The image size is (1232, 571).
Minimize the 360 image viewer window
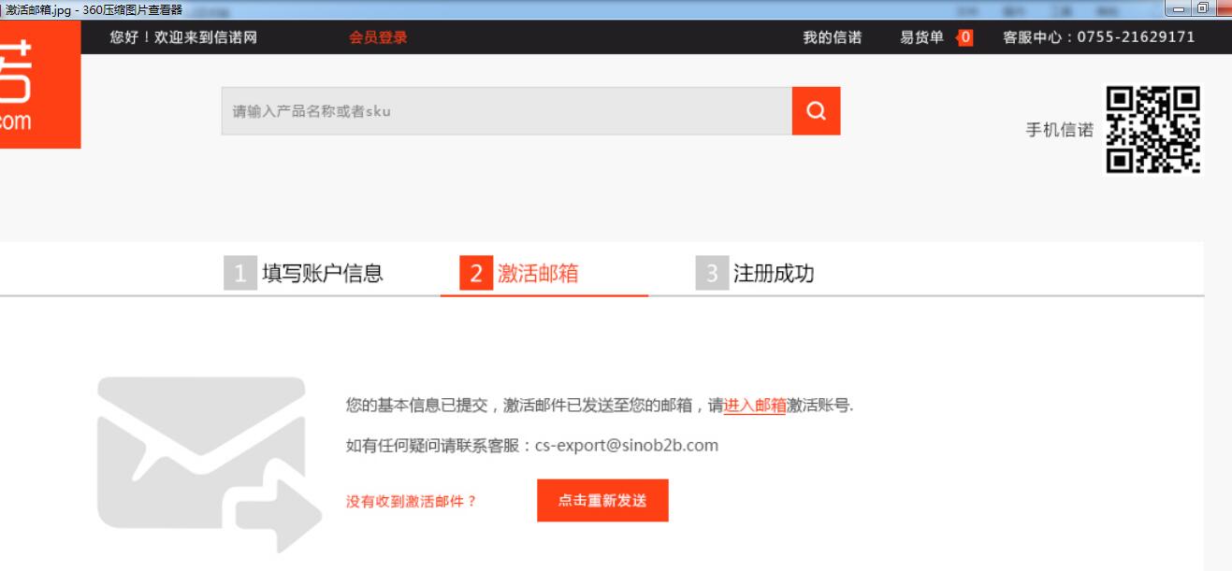click(x=1177, y=8)
